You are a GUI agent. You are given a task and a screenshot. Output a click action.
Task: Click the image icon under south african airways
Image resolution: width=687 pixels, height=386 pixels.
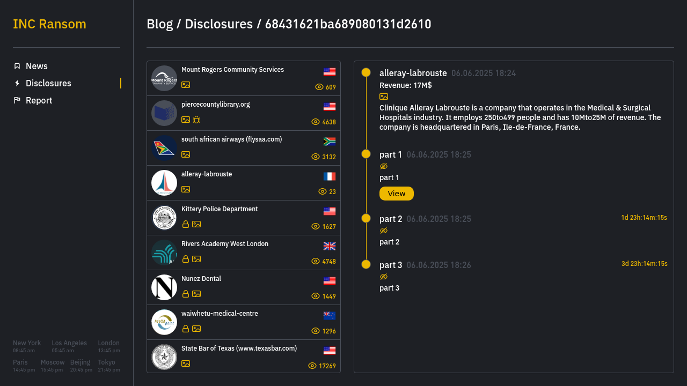(186, 154)
